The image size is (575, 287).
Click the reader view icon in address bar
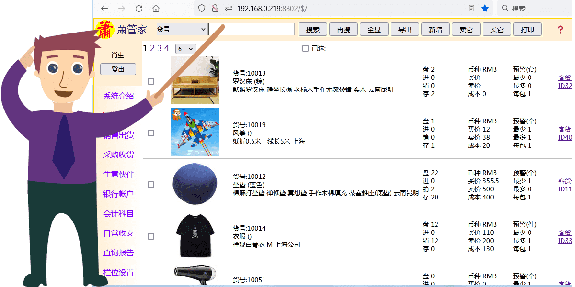click(471, 8)
